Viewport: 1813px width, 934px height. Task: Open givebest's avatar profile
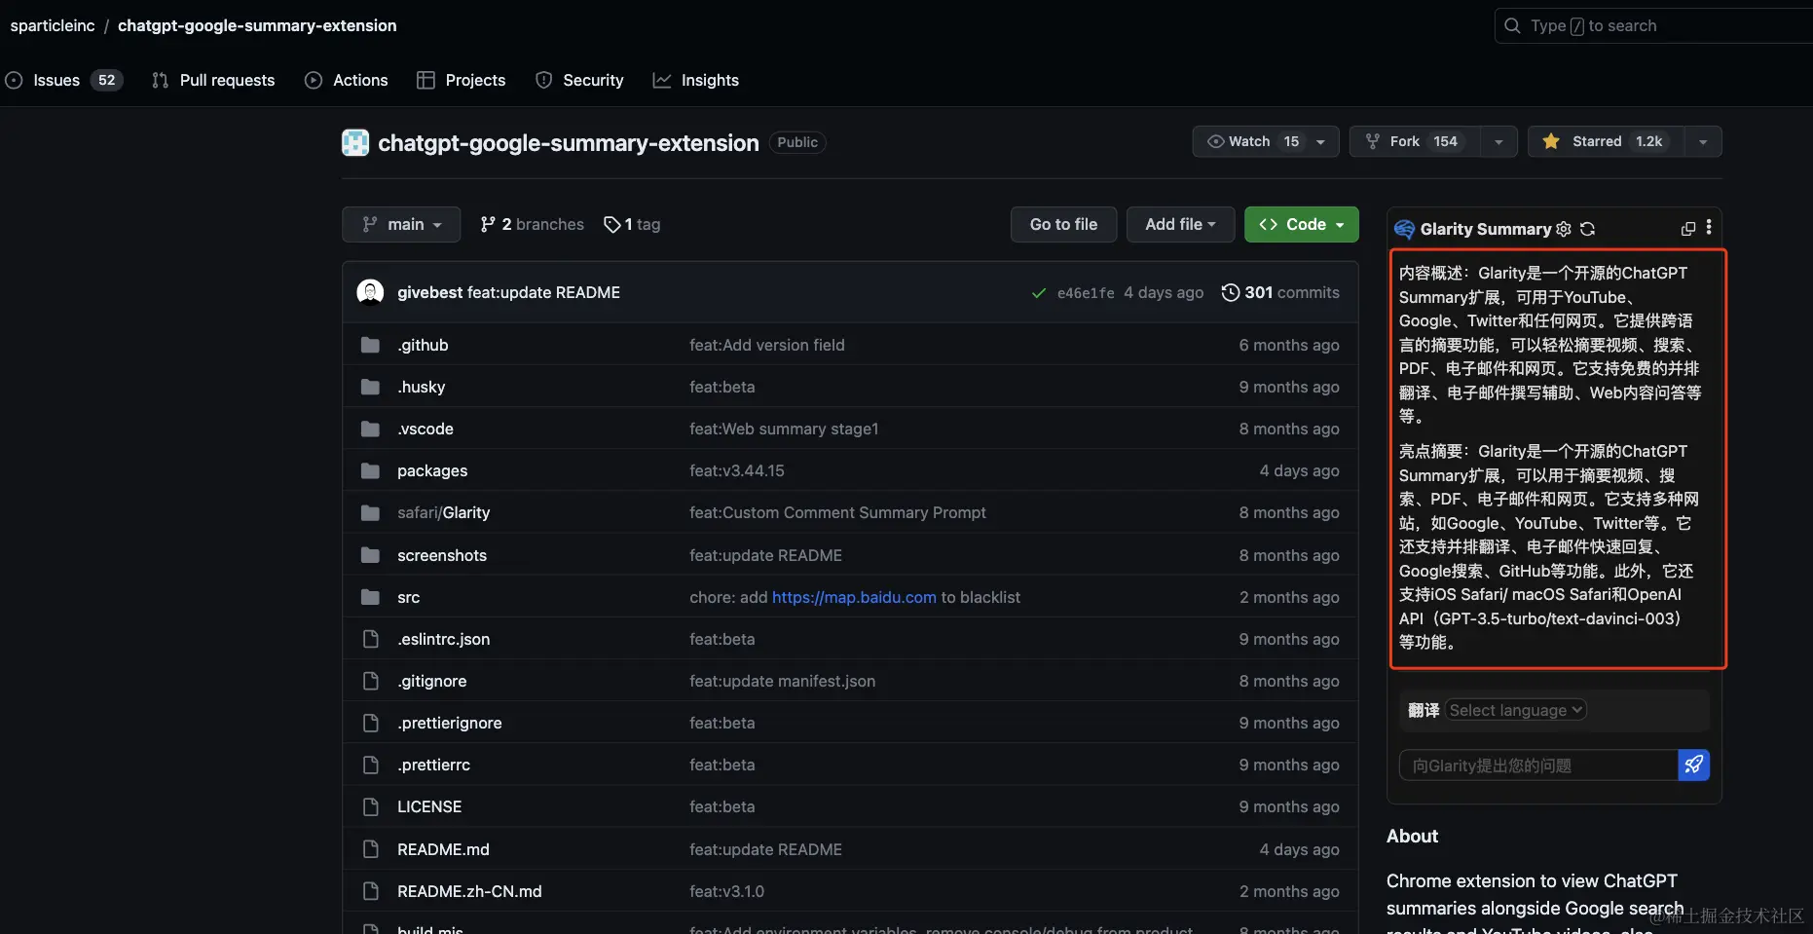[x=370, y=292]
